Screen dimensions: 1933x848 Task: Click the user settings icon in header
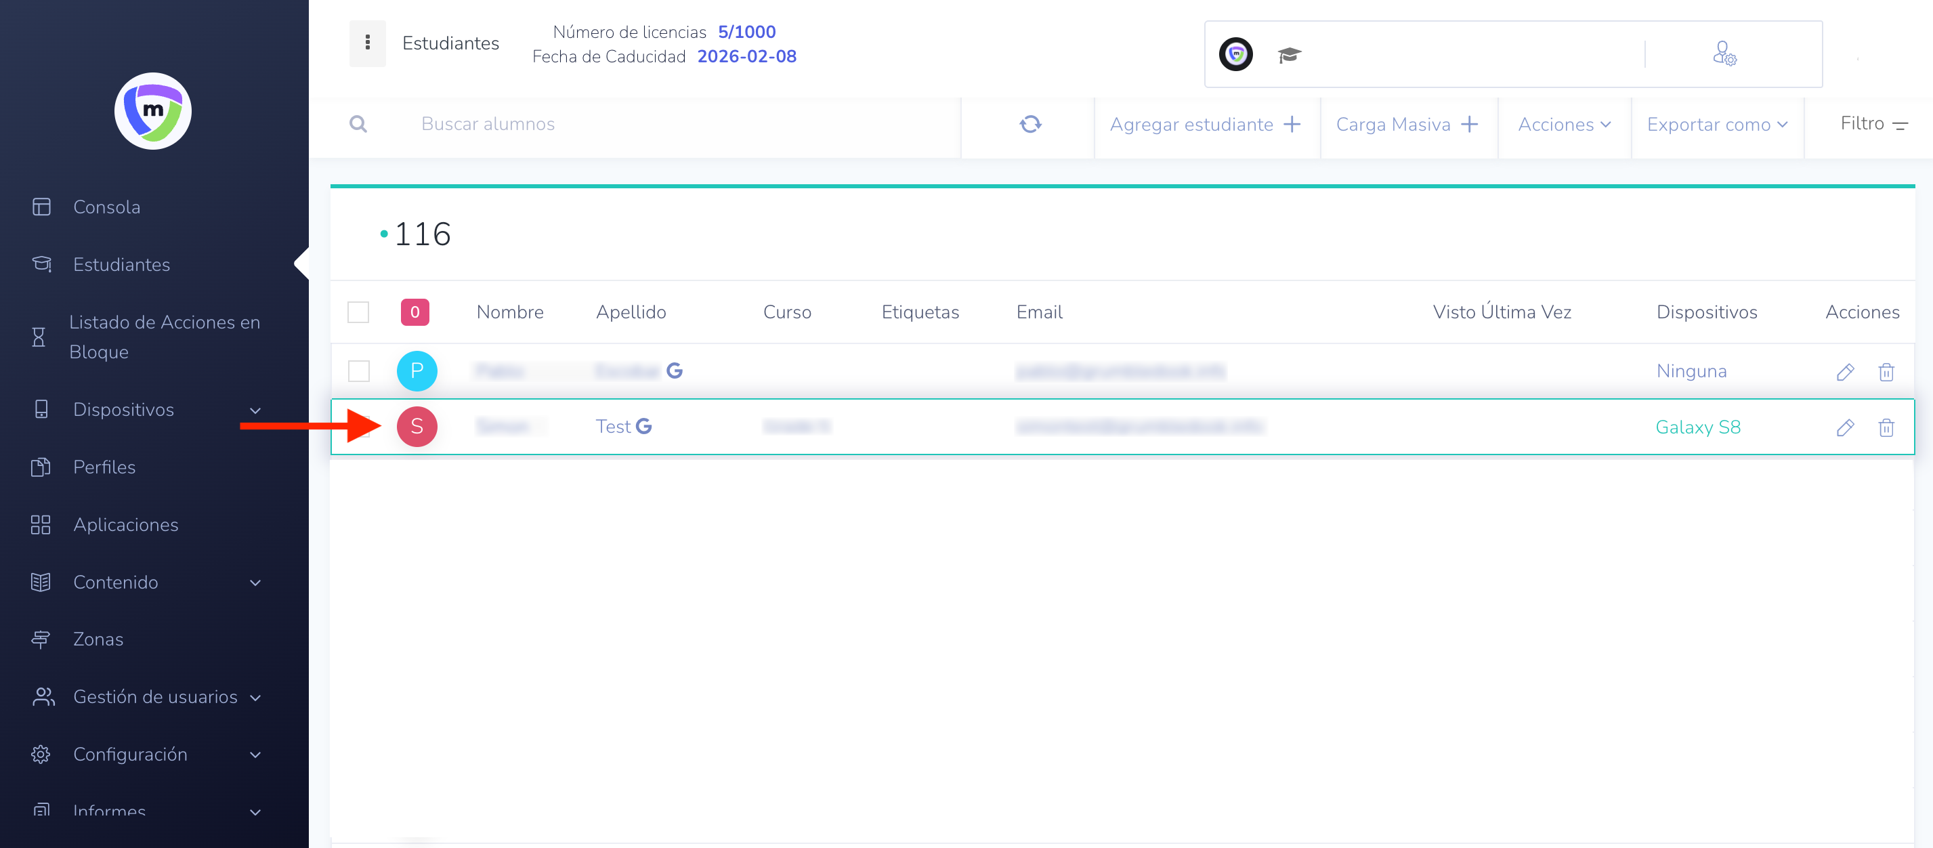pos(1724,54)
